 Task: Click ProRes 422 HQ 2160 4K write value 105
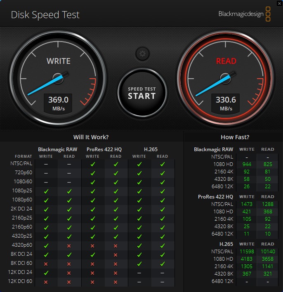(247, 219)
